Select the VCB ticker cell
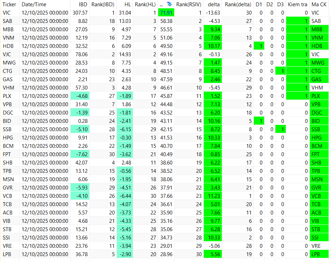 point(10,196)
